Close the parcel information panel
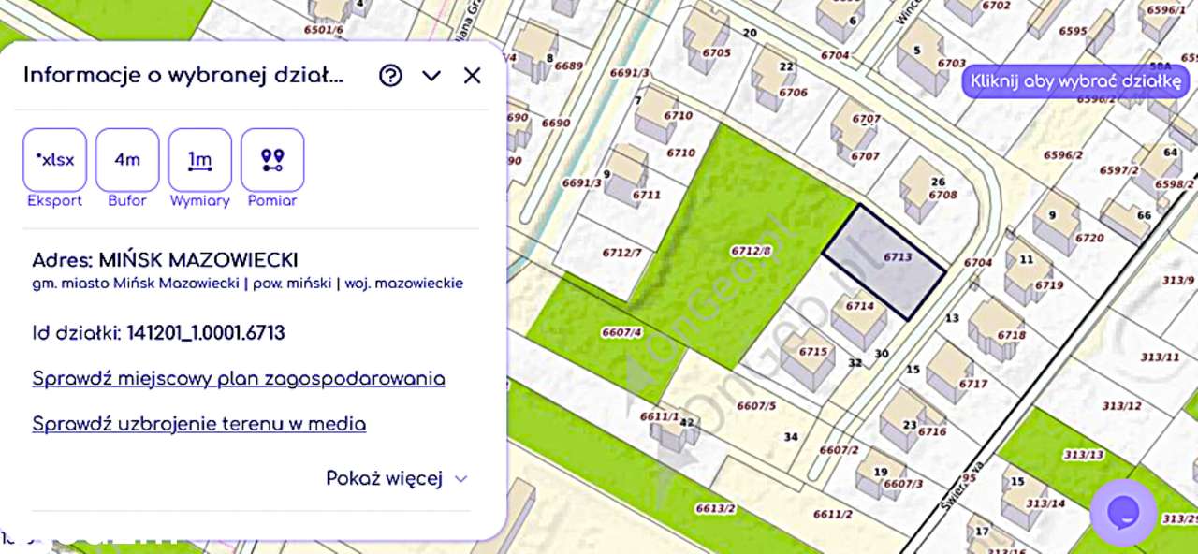This screenshot has height=554, width=1198. 472,76
